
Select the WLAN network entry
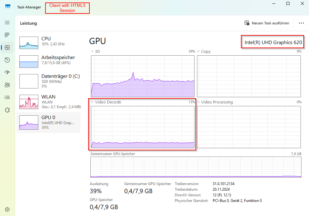point(48,102)
